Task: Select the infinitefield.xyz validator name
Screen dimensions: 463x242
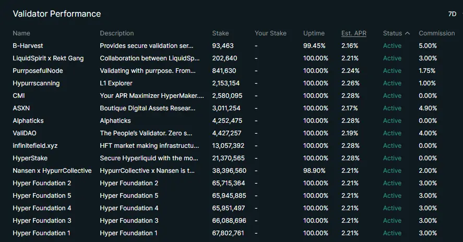Action: [x=35, y=146]
